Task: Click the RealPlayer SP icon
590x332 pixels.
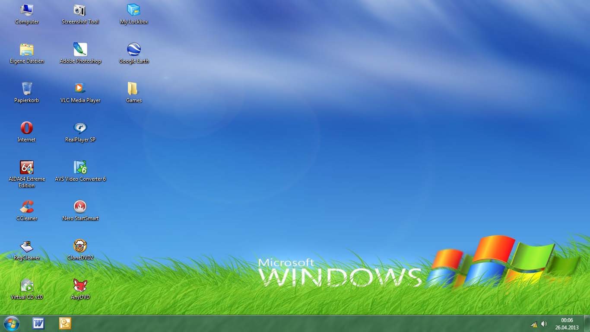Action: pos(80,128)
